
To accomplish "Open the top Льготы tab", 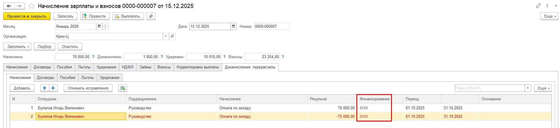I will click(x=84, y=67).
